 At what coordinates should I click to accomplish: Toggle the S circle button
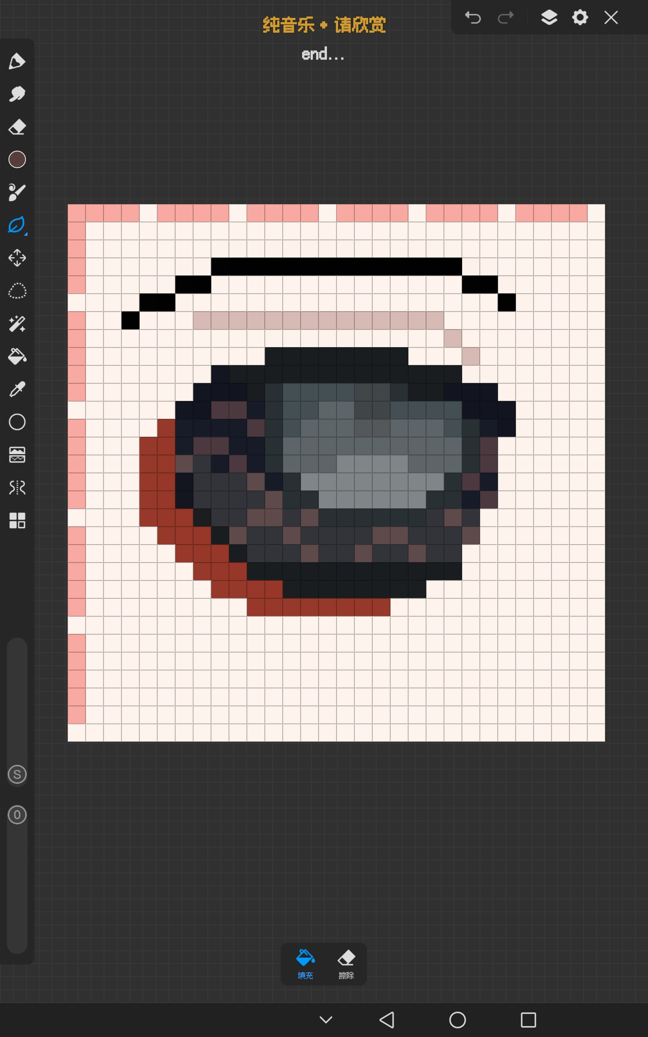tap(17, 775)
